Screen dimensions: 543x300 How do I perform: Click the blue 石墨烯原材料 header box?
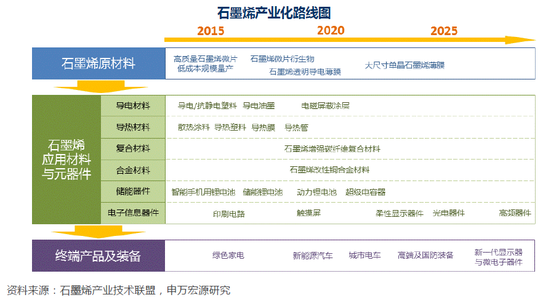click(x=99, y=63)
